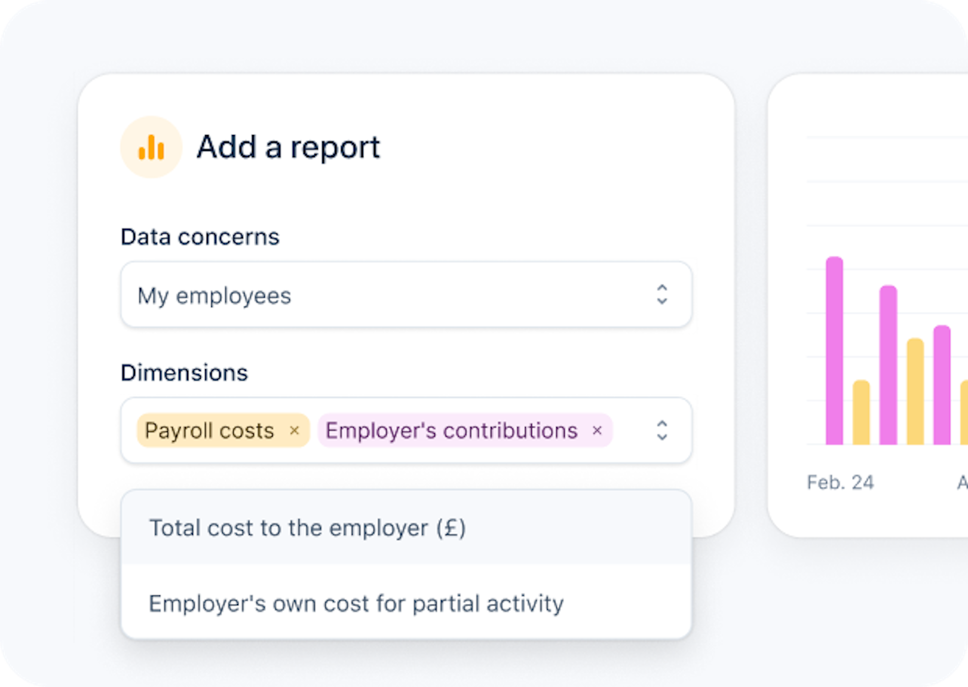The width and height of the screenshot is (968, 687).
Task: Expand the Dimensions multi-select dropdown
Action: click(662, 431)
